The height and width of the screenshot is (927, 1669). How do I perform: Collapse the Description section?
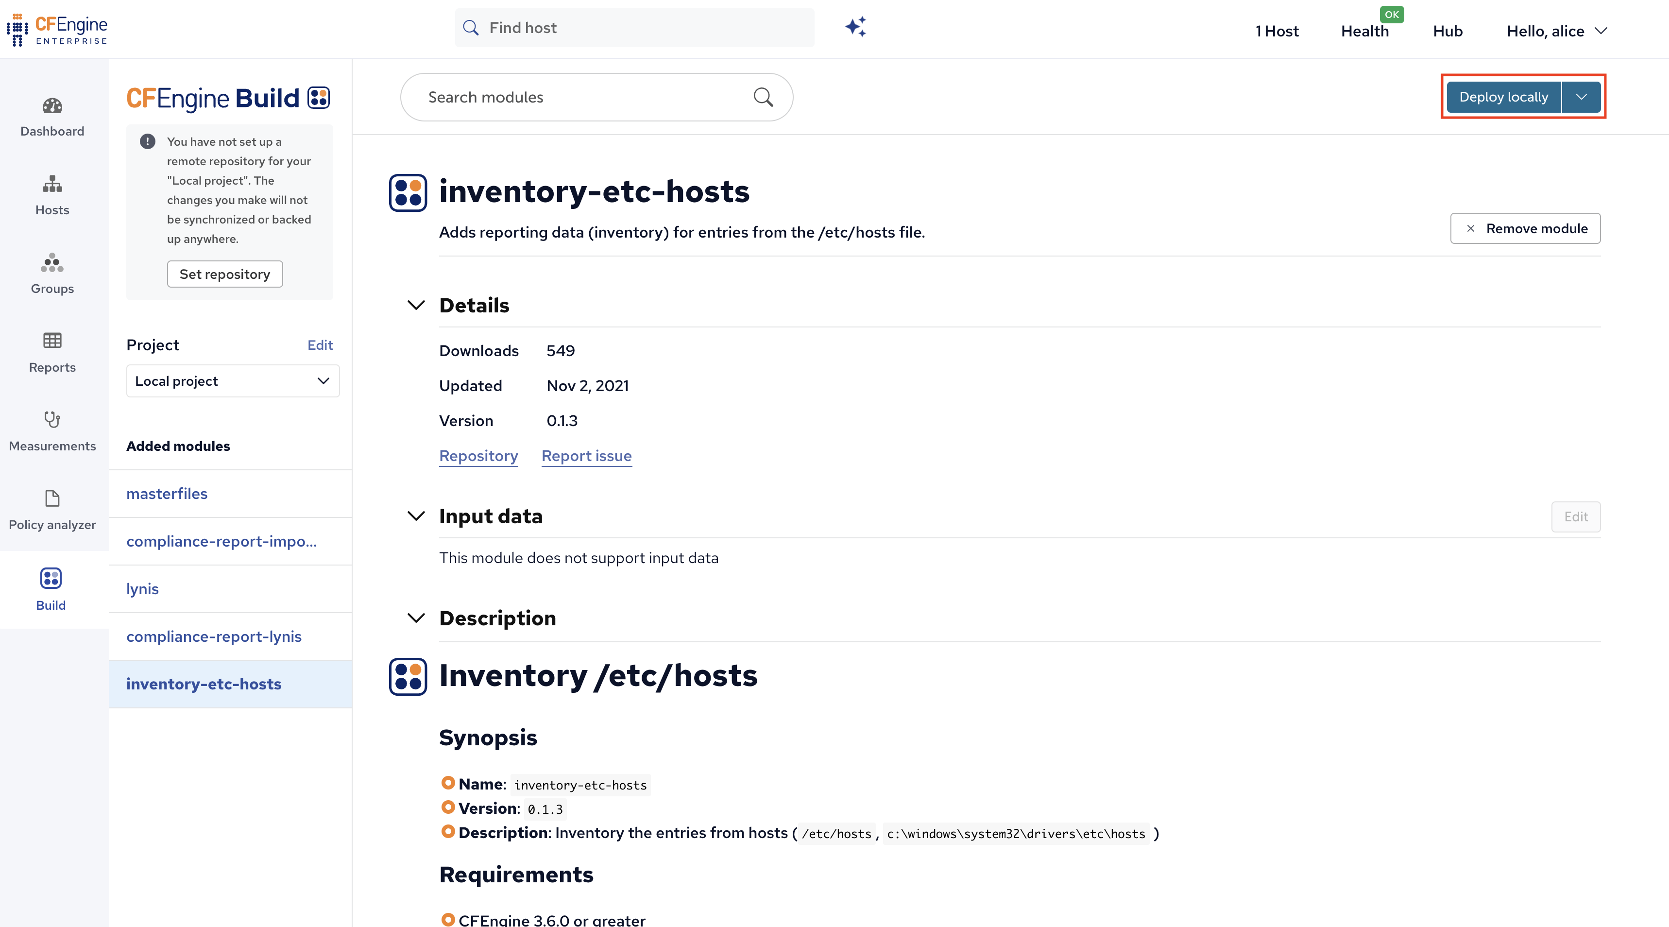[416, 618]
